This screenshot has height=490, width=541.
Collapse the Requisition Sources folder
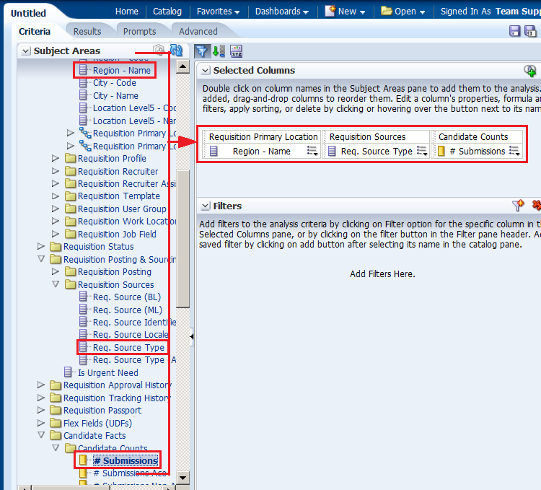(x=56, y=284)
